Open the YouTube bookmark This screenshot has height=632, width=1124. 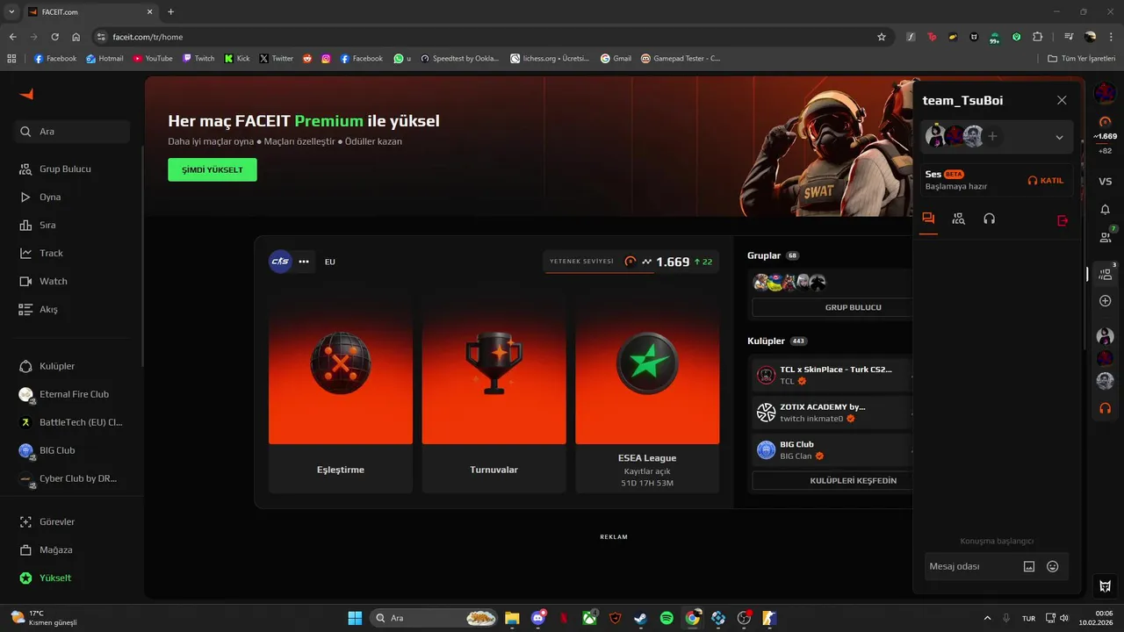[x=153, y=59]
